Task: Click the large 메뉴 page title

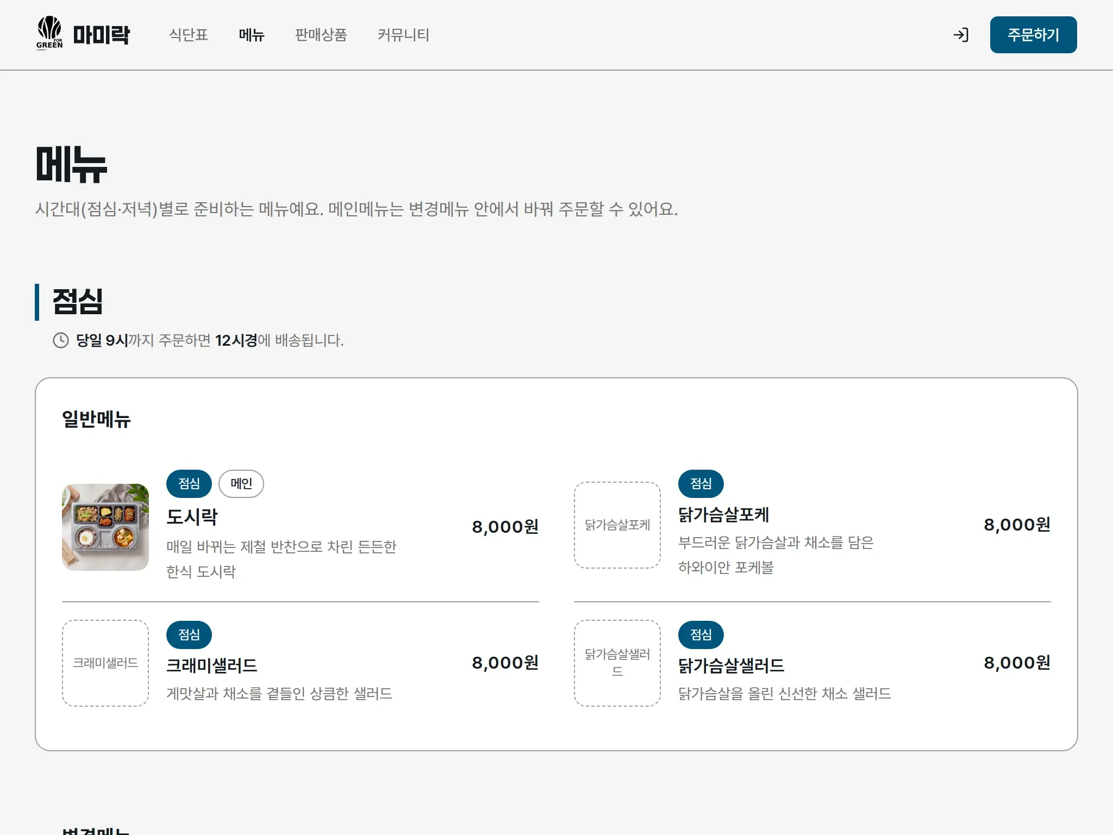Action: [x=71, y=164]
